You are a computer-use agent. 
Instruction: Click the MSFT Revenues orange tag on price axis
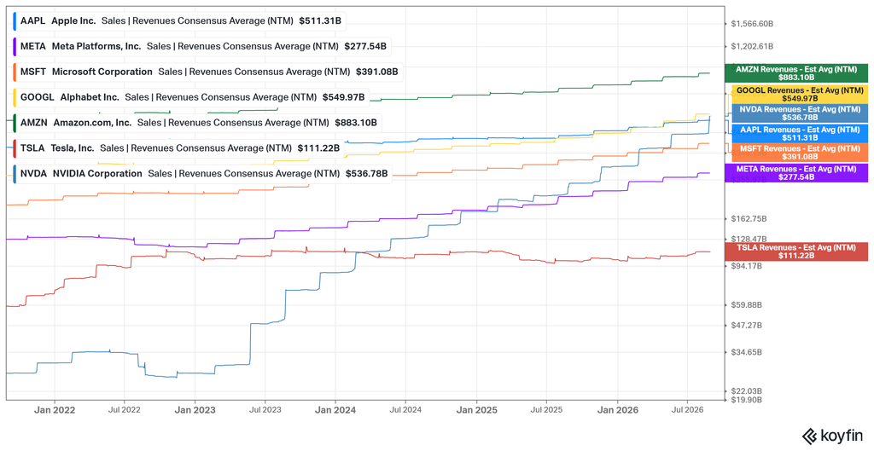pos(799,153)
